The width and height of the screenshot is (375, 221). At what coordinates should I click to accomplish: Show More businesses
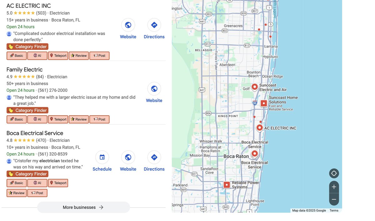83,207
